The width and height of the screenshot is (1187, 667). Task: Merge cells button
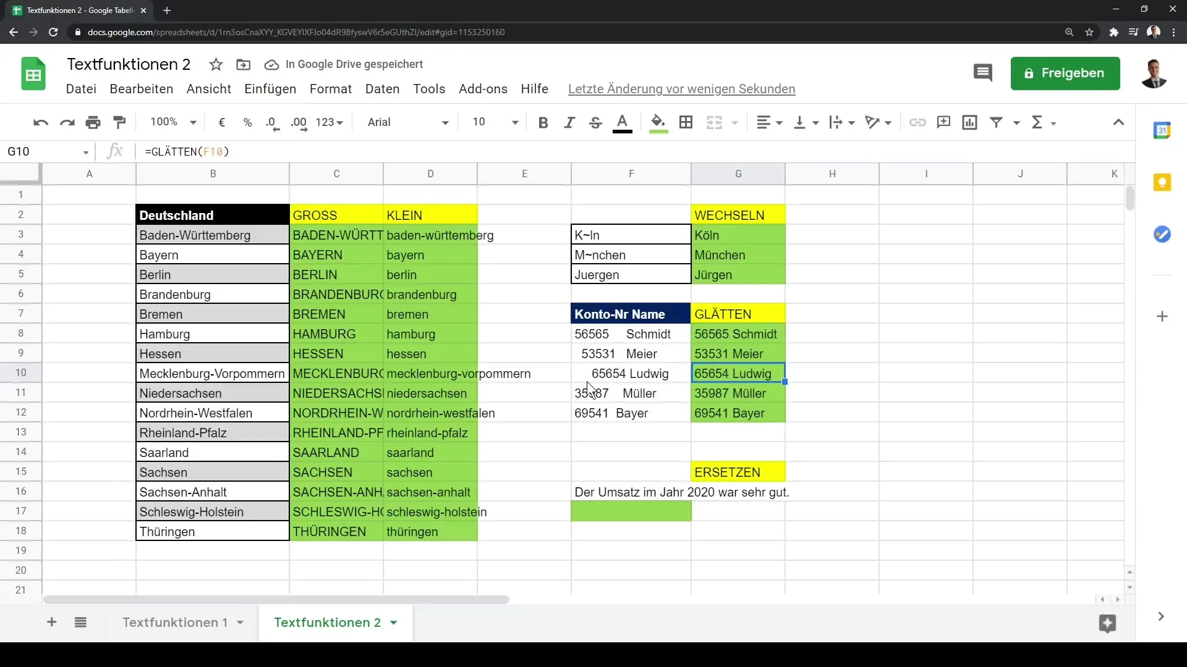point(714,122)
